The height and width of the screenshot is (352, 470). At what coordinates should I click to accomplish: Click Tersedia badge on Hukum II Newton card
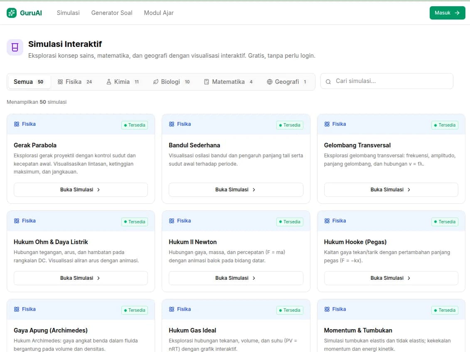(x=290, y=222)
